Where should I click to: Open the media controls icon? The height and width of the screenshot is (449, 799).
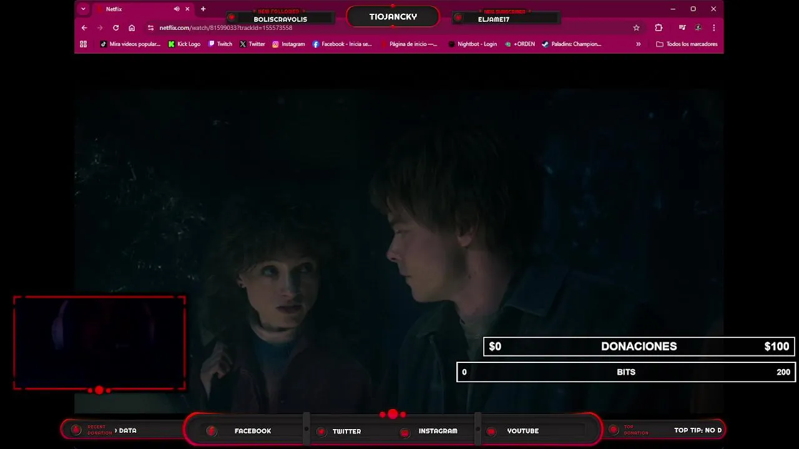682,27
